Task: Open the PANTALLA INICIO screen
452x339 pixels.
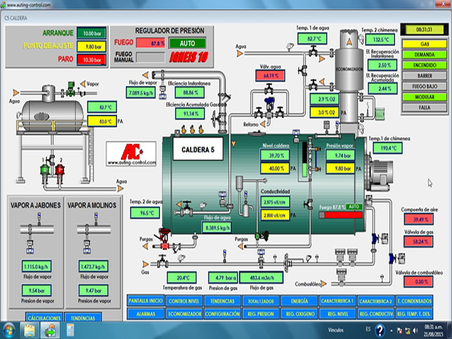Action: 146,301
